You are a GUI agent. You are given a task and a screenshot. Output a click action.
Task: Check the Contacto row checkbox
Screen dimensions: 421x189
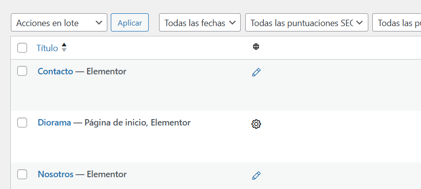[x=22, y=71]
